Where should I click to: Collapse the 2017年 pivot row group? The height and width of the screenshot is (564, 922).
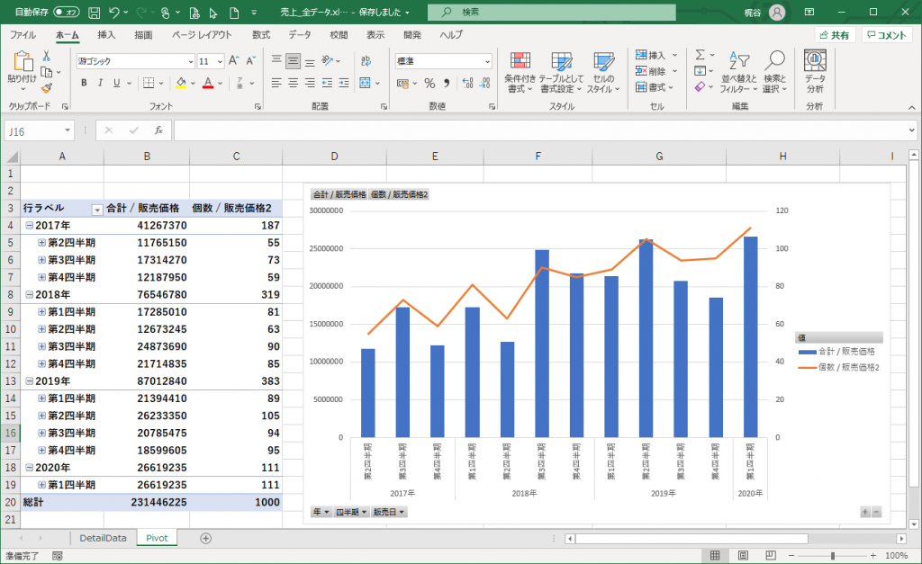click(x=29, y=226)
